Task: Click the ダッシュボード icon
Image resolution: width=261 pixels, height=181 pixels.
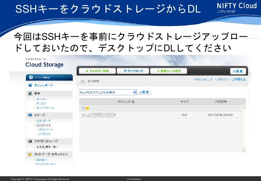Action: 30,85
